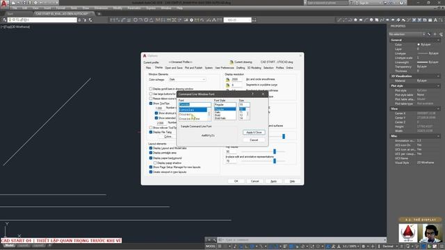Toggle Display paper background checkbox
The width and height of the screenshot is (445, 250).
[x=151, y=158]
